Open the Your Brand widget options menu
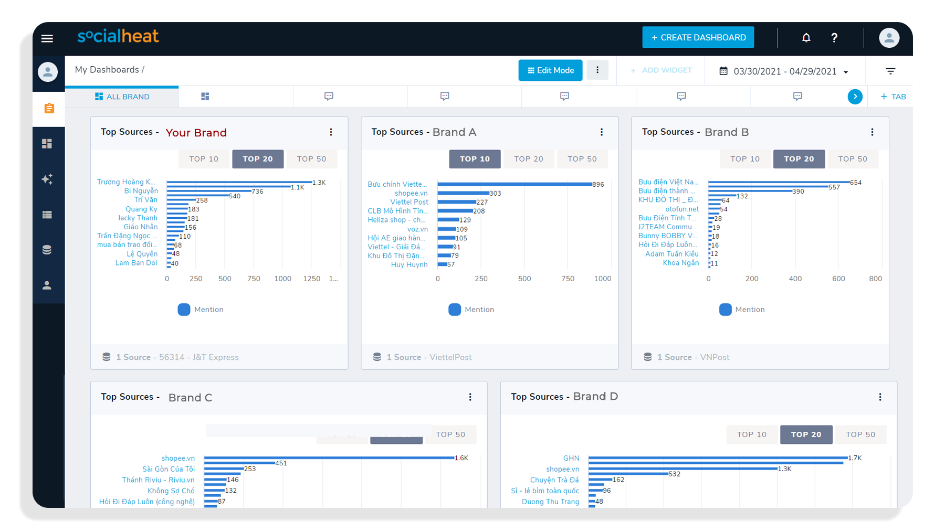945x532 pixels. (331, 132)
